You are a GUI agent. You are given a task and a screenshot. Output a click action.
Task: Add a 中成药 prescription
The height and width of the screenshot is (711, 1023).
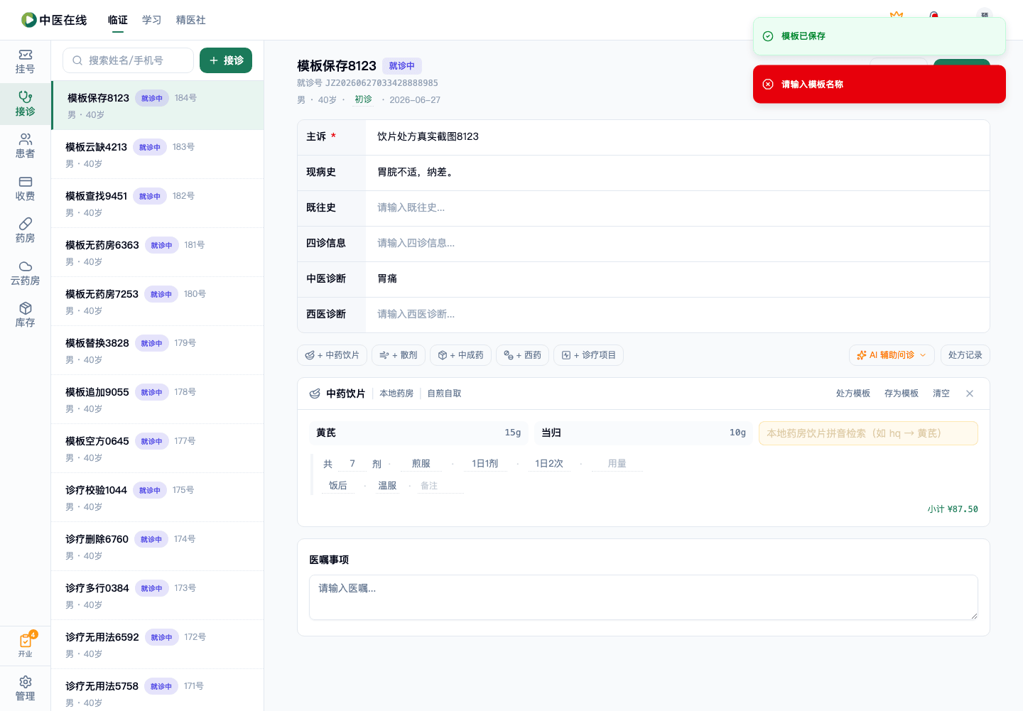460,355
